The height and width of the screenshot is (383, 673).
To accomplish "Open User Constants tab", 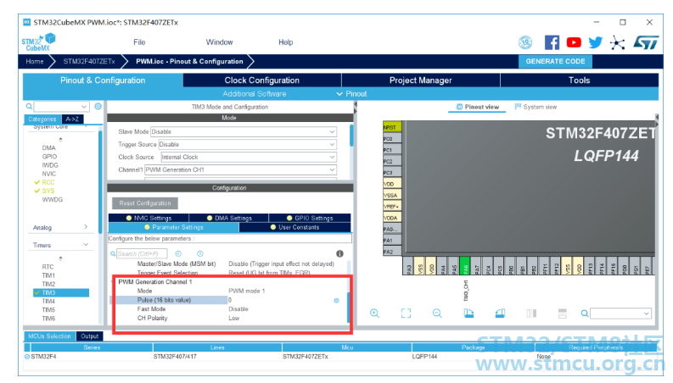I will pyautogui.click(x=294, y=227).
